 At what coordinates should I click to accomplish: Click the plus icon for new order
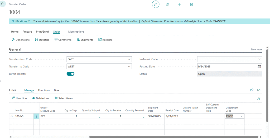pos(180,4)
